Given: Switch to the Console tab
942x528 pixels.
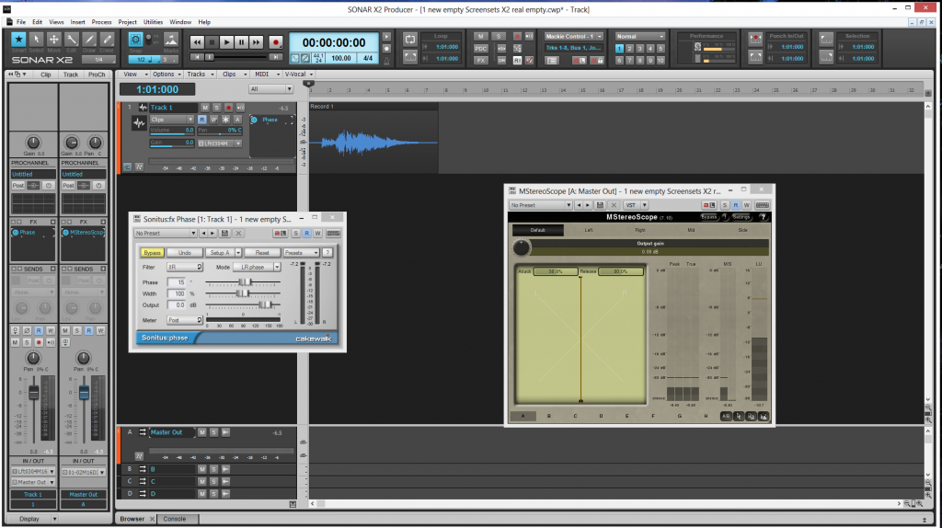Looking at the screenshot, I should coord(174,519).
